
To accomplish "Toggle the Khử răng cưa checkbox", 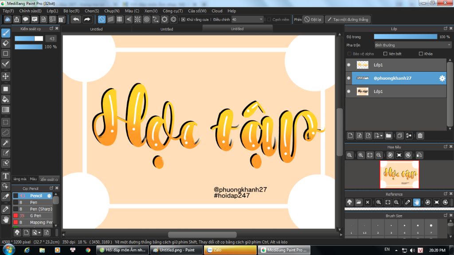I will click(183, 19).
